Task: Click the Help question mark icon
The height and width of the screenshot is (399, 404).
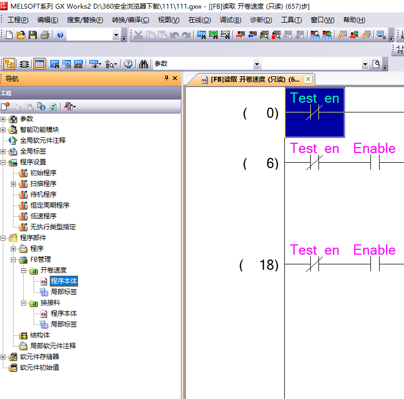Action: click(60, 35)
